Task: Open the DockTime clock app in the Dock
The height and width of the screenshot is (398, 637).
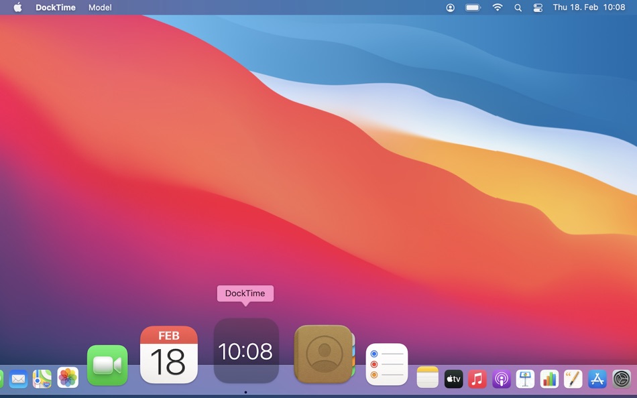Action: click(x=246, y=352)
